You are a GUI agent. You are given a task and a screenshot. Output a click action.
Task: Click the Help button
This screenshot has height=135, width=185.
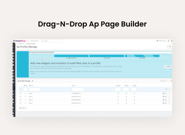tap(170, 47)
